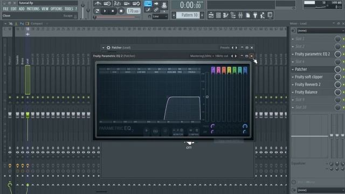Expand Fruity soft clipper slot arrow
The height and width of the screenshot is (194, 345).
click(x=293, y=77)
